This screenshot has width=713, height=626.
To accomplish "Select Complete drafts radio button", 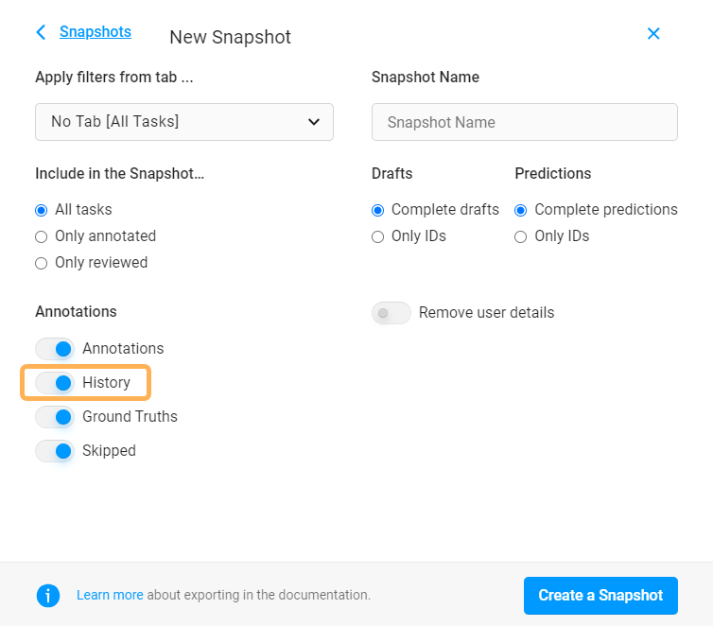I will tap(378, 210).
